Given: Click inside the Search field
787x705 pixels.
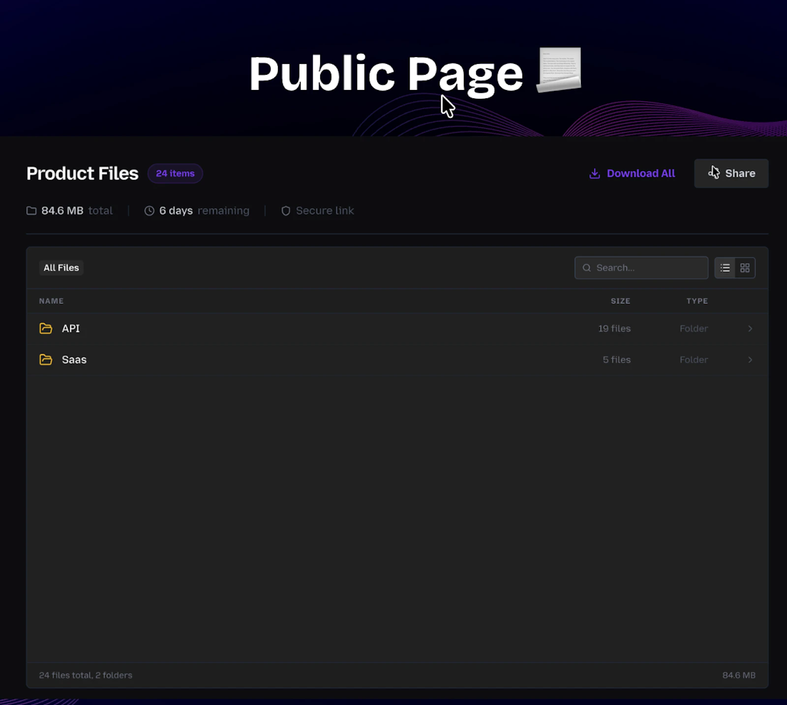Looking at the screenshot, I should coord(639,267).
